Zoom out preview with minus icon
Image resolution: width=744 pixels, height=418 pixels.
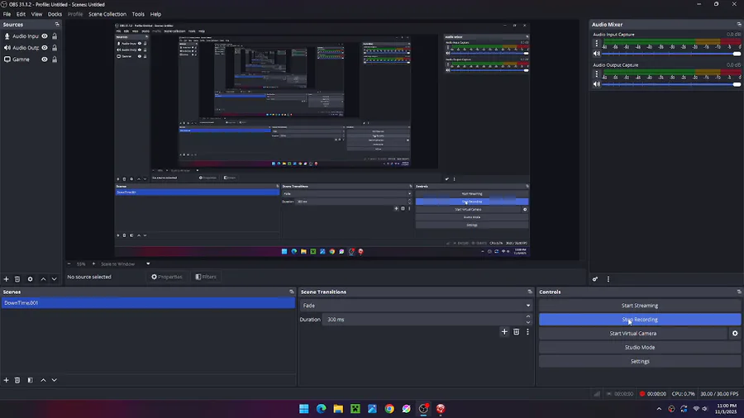coord(69,264)
